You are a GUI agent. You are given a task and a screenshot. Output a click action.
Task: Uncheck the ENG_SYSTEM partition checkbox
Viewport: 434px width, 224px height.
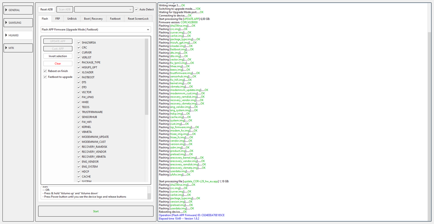pyautogui.click(x=79, y=167)
